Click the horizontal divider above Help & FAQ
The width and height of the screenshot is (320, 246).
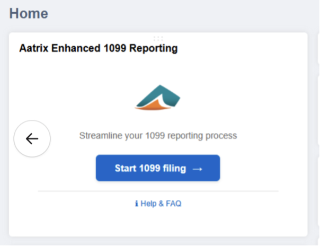pos(158,191)
